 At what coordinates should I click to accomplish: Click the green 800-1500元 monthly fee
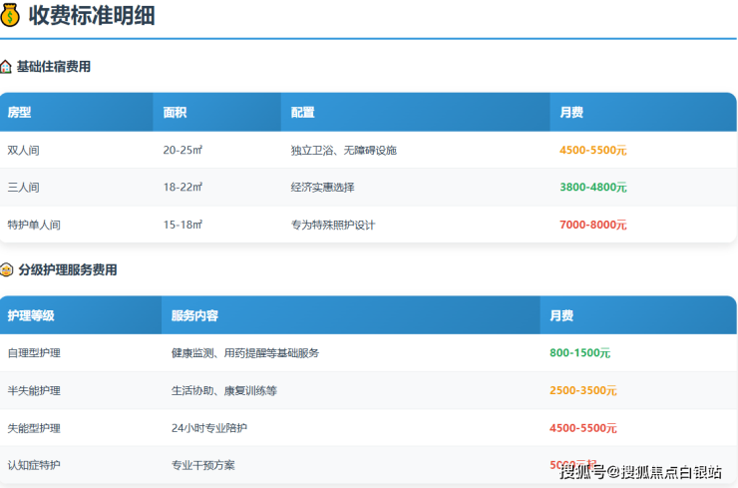click(579, 353)
